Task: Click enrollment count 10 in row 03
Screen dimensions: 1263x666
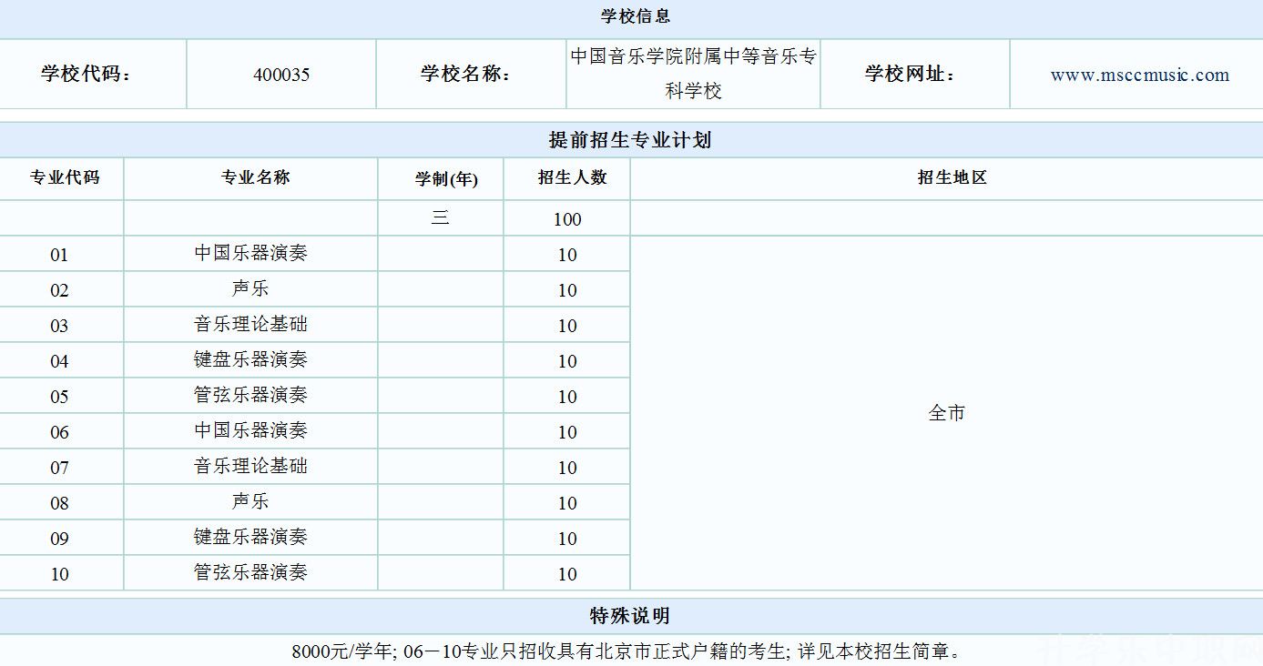Action: coord(567,326)
